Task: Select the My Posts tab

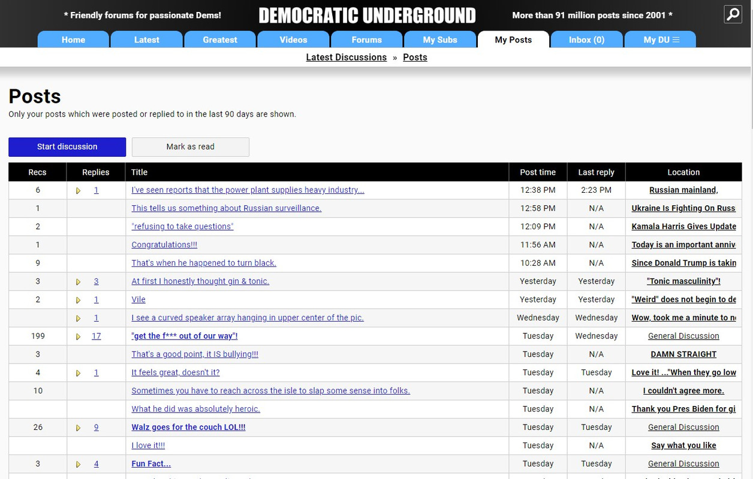Action: pos(513,40)
